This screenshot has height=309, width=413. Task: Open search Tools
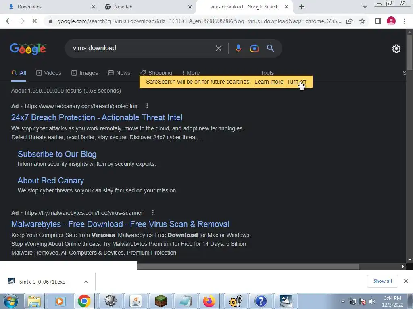tap(267, 73)
